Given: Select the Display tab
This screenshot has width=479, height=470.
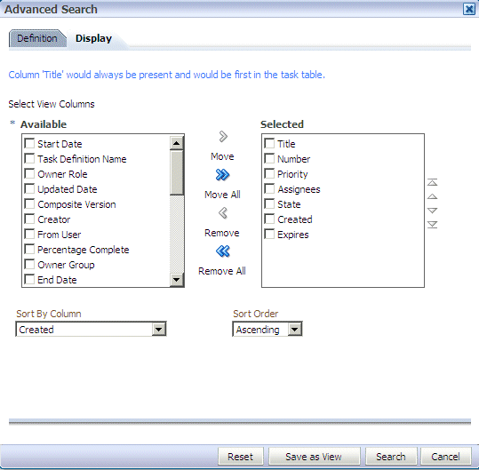Looking at the screenshot, I should tap(93, 38).
